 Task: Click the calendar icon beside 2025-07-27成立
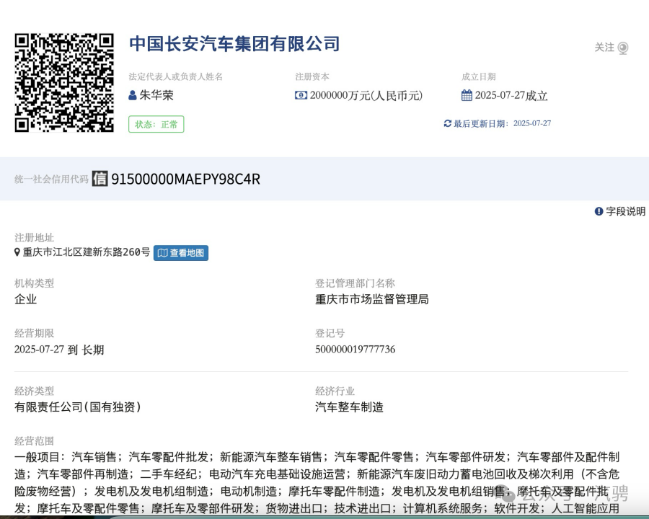(467, 95)
